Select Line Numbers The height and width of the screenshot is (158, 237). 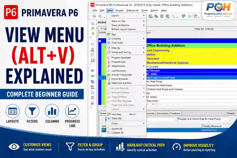126,71
